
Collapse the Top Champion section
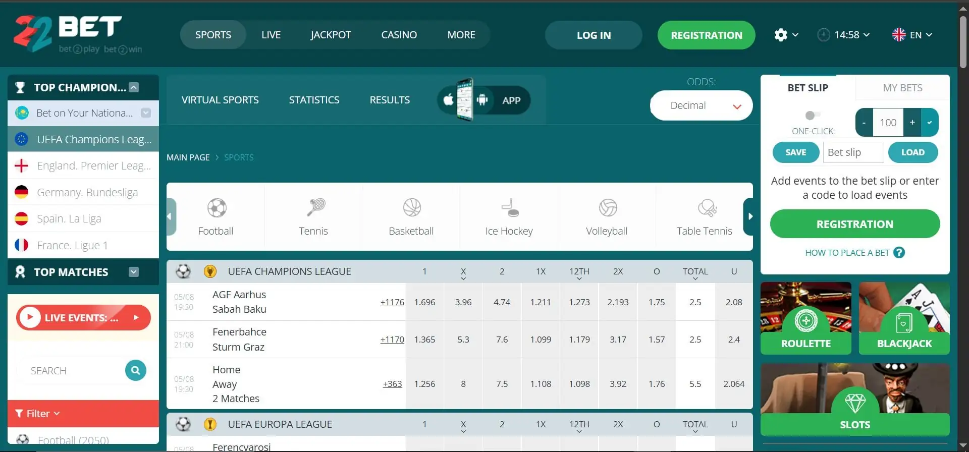click(x=134, y=87)
